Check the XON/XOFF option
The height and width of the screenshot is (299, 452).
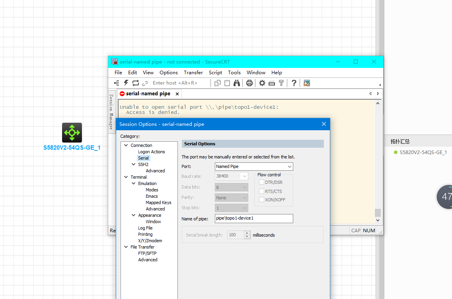click(x=261, y=200)
